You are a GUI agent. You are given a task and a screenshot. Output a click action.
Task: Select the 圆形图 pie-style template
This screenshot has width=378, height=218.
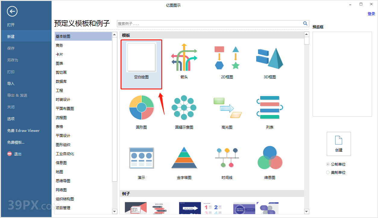pyautogui.click(x=141, y=107)
